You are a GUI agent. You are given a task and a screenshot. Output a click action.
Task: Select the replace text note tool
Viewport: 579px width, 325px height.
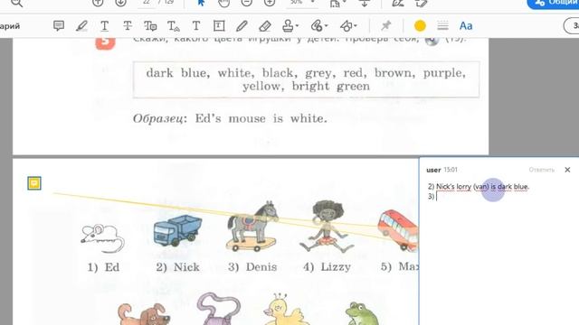150,26
